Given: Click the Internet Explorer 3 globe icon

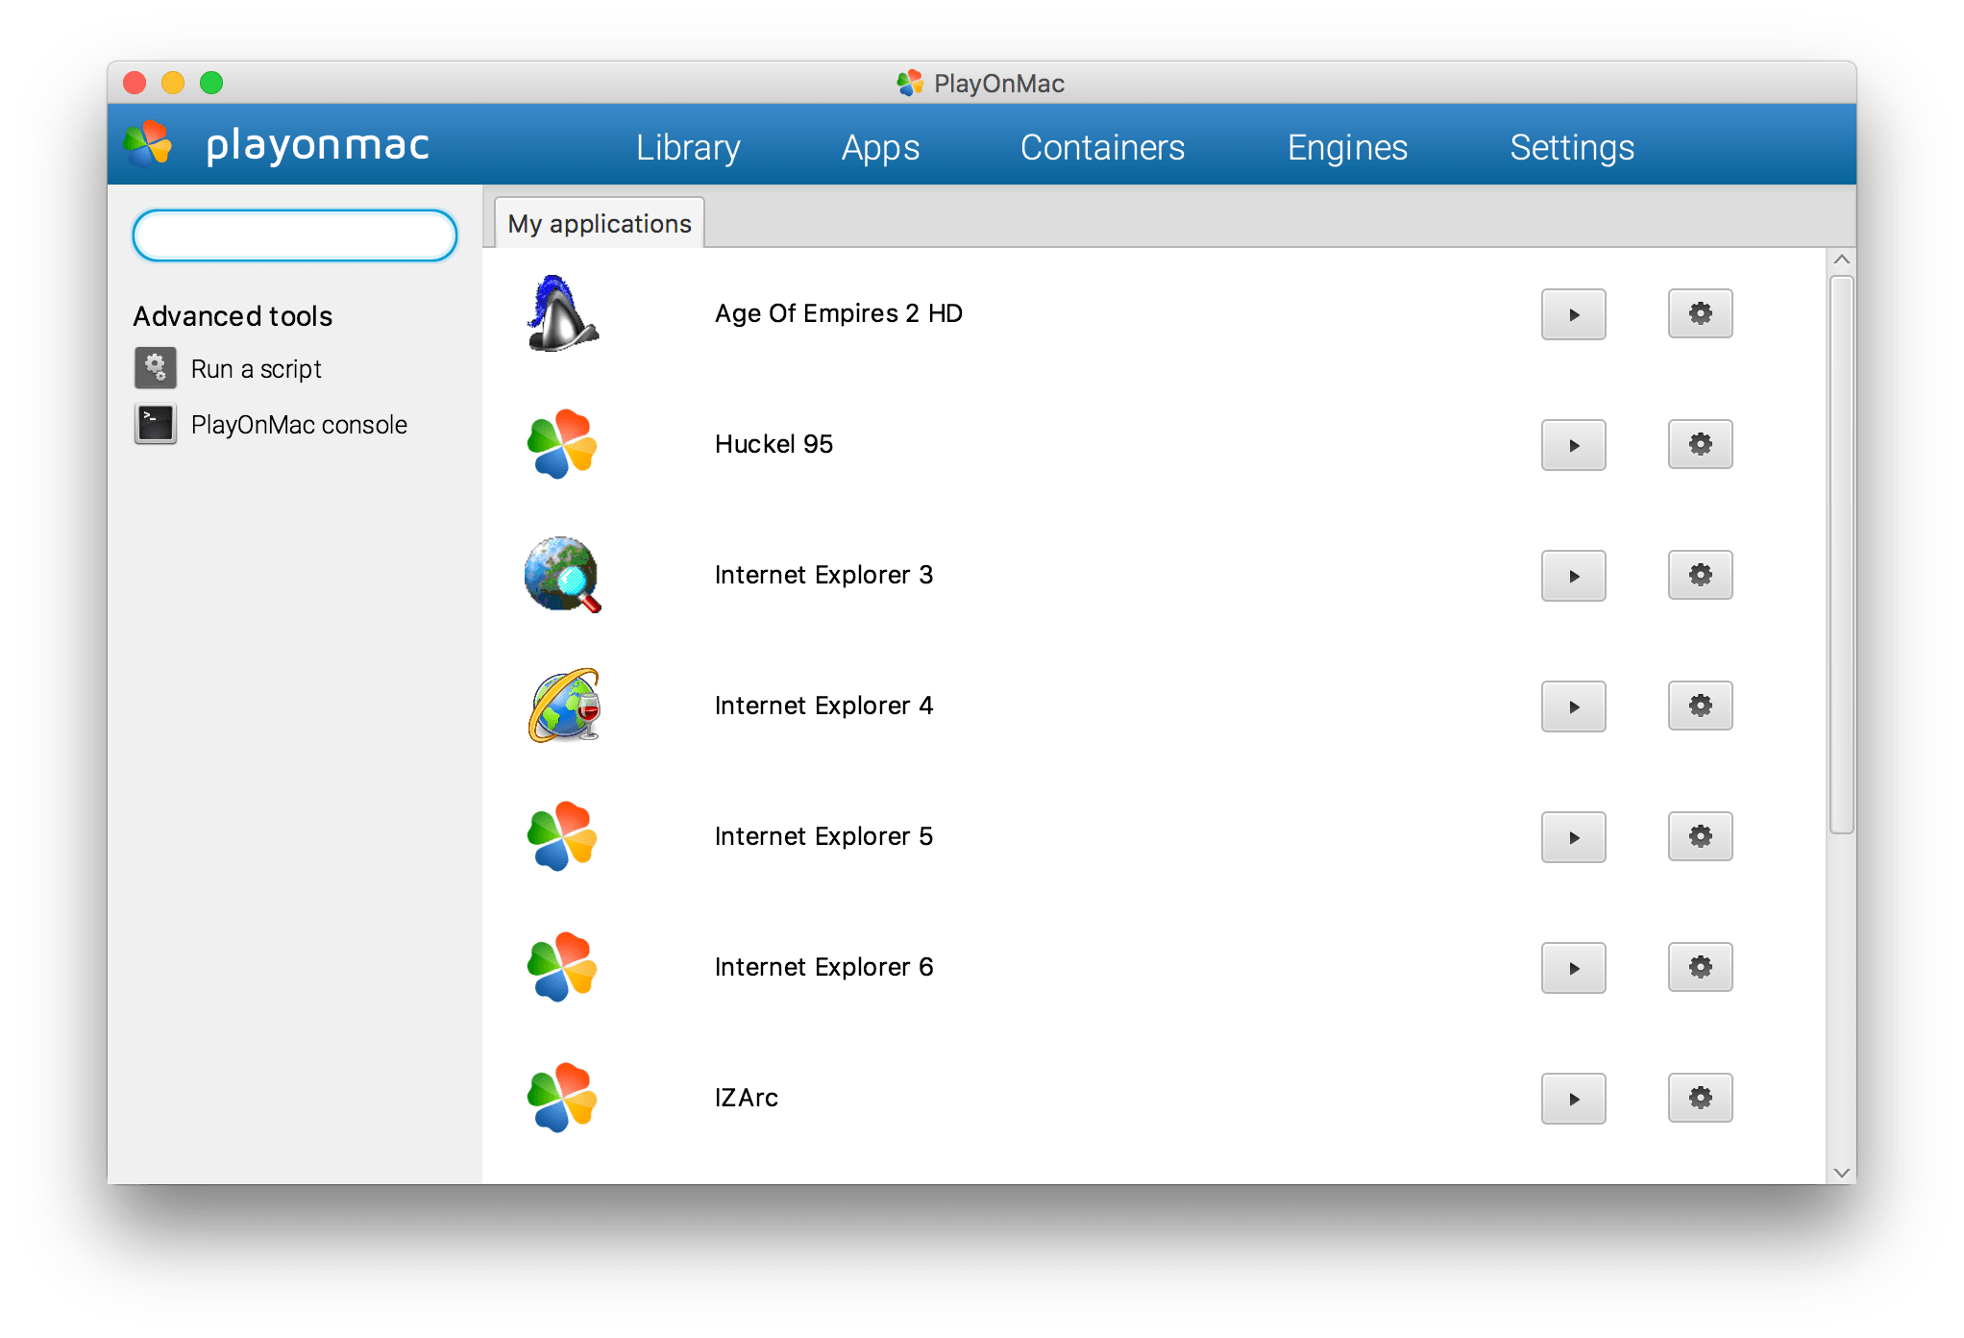Looking at the screenshot, I should 563,575.
